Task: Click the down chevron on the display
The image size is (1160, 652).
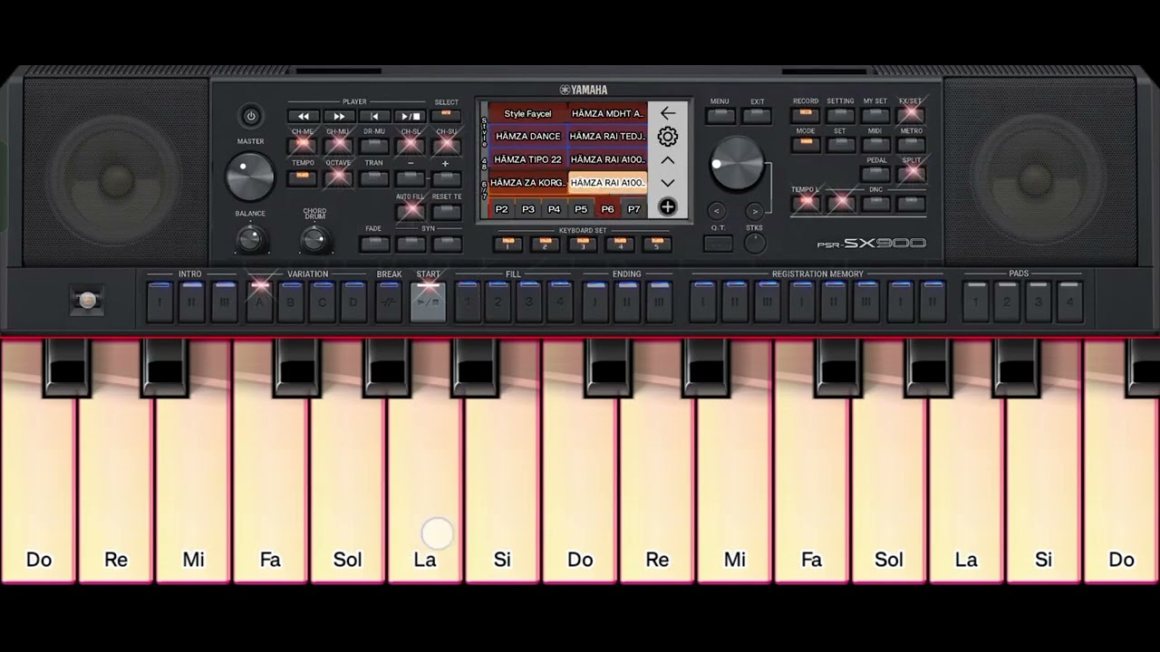Action: tap(668, 183)
